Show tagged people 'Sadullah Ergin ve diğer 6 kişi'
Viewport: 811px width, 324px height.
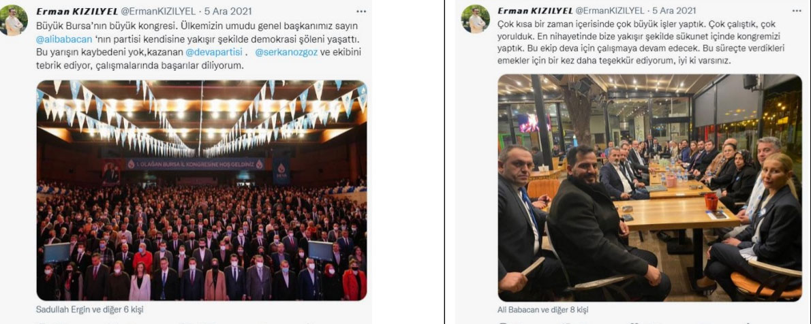(89, 310)
